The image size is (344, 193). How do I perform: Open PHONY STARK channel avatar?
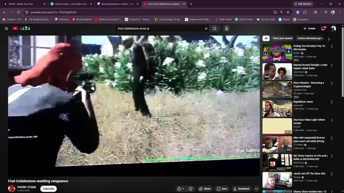(12, 189)
